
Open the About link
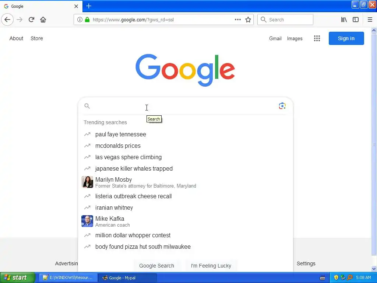coord(16,38)
